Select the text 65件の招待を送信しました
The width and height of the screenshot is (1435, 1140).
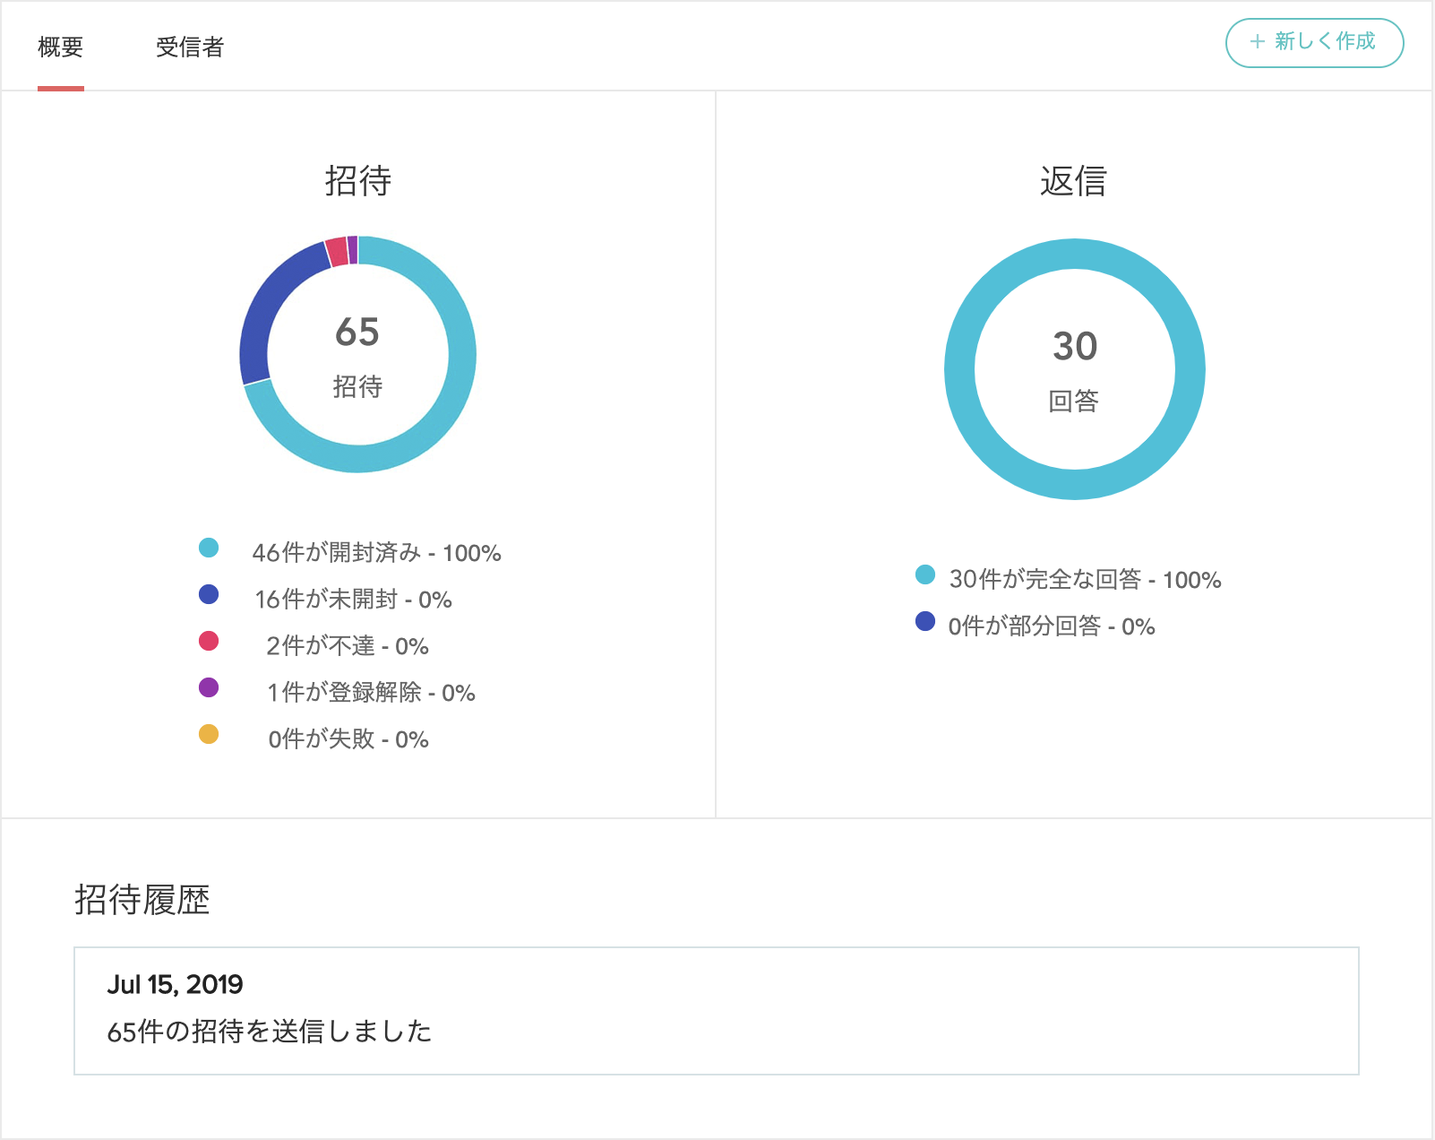point(270,1032)
